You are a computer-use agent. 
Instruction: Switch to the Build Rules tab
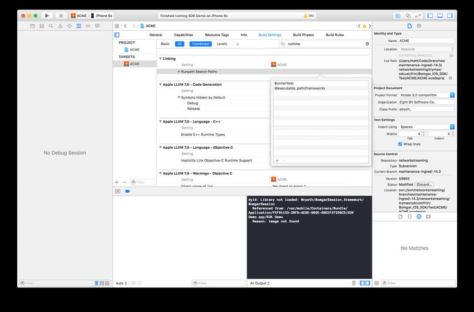coord(335,35)
